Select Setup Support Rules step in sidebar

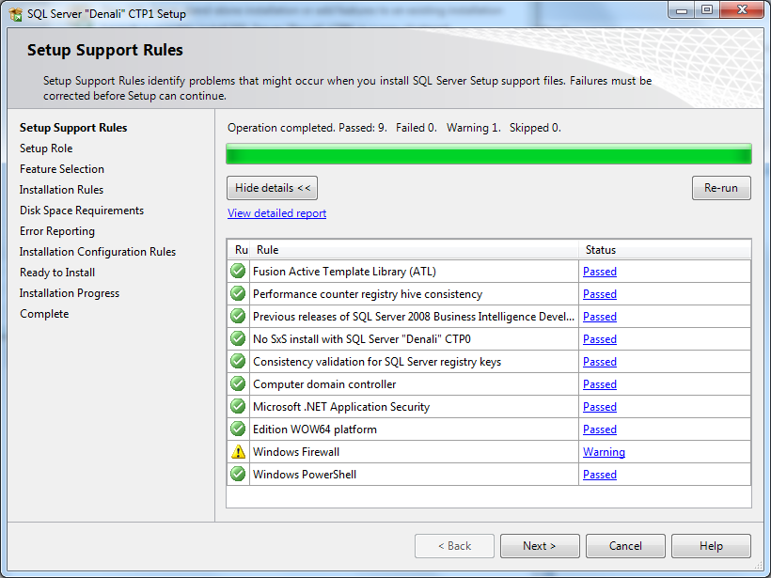pyautogui.click(x=73, y=128)
